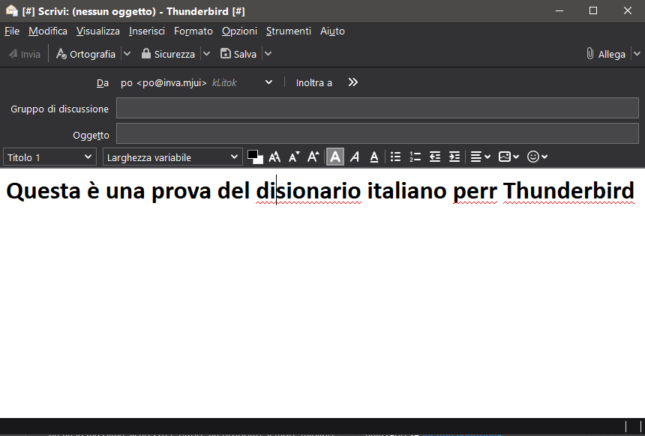This screenshot has height=436, width=645.
Task: Open the File menu
Action: [12, 31]
